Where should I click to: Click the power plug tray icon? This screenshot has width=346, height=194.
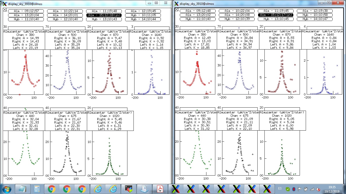[306, 189]
